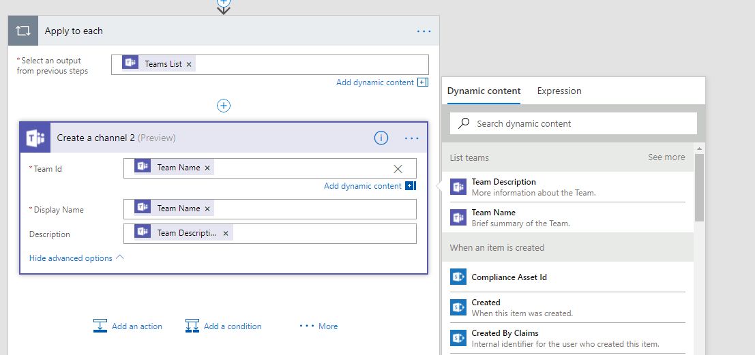Switch to the Expression tab
The image size is (755, 355).
pyautogui.click(x=559, y=91)
